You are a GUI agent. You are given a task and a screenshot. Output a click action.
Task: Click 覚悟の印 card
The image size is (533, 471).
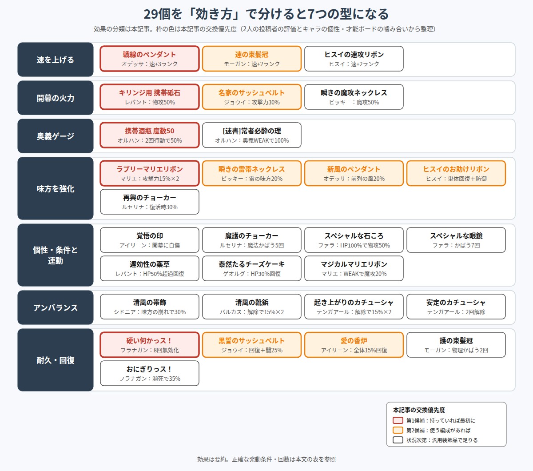pyautogui.click(x=150, y=240)
